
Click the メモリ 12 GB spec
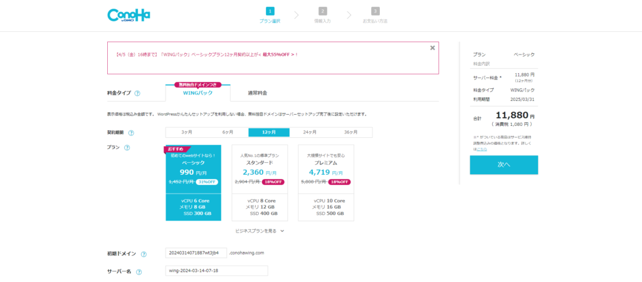[x=260, y=207]
